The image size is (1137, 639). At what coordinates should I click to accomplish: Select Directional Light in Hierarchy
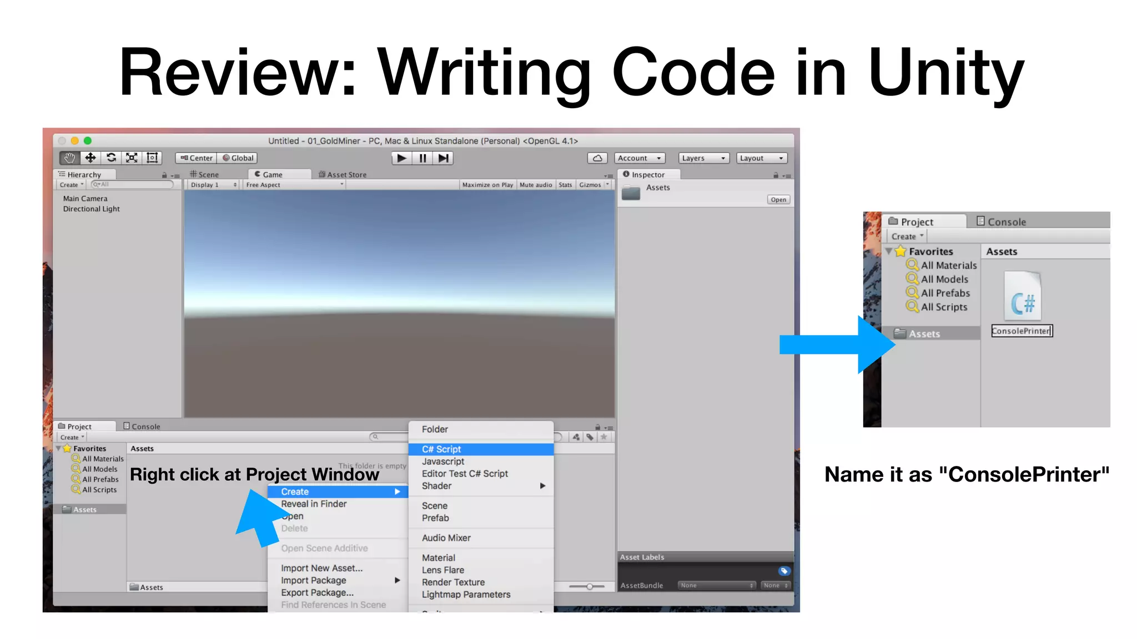[91, 209]
